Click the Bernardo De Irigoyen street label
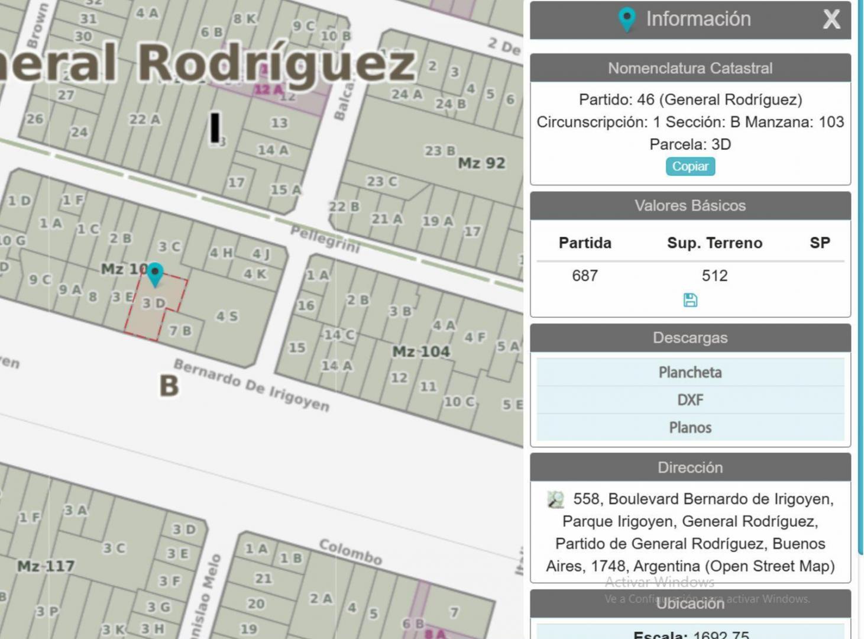The width and height of the screenshot is (864, 639). tap(251, 385)
